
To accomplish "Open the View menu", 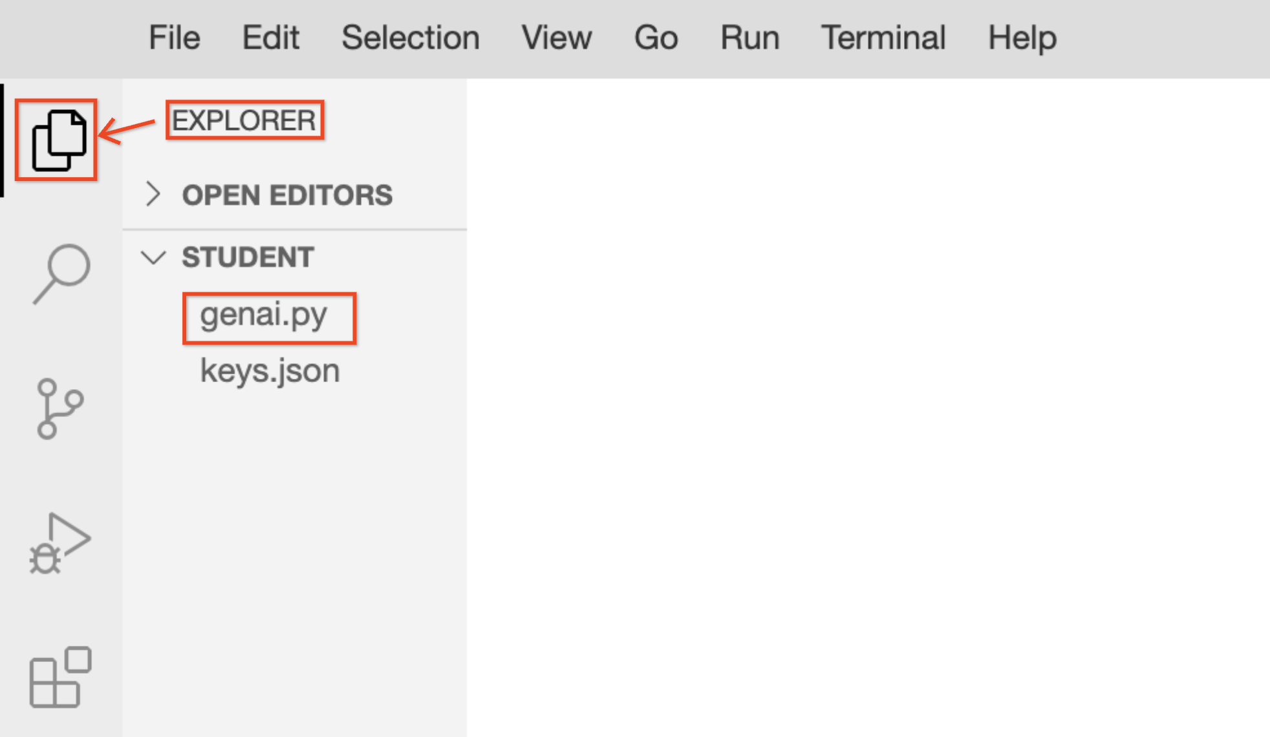I will click(x=557, y=37).
